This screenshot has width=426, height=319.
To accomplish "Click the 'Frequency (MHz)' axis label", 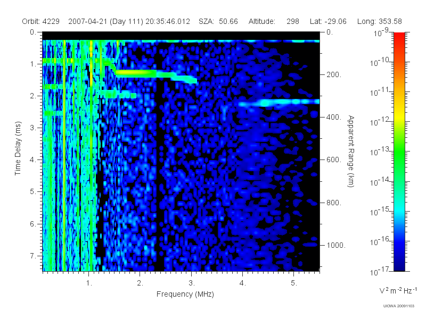I will point(185,295).
